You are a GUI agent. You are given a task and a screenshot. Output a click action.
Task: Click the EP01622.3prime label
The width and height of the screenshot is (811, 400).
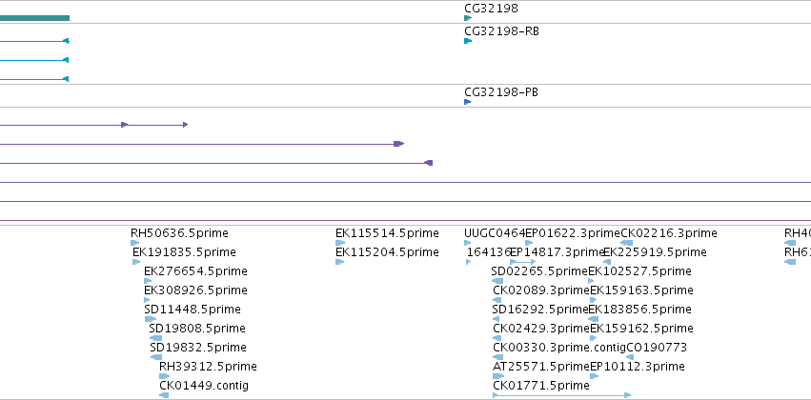click(573, 233)
